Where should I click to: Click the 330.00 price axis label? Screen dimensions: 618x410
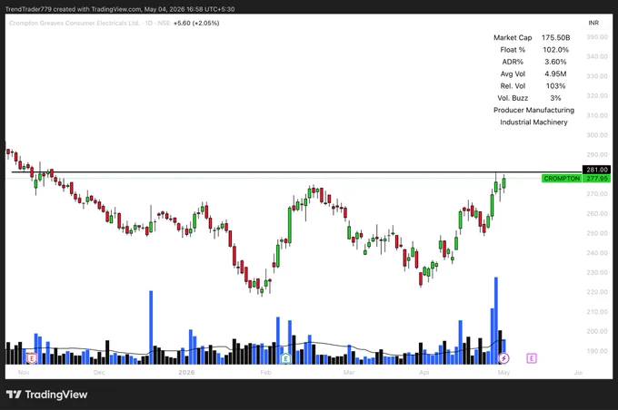(597, 76)
